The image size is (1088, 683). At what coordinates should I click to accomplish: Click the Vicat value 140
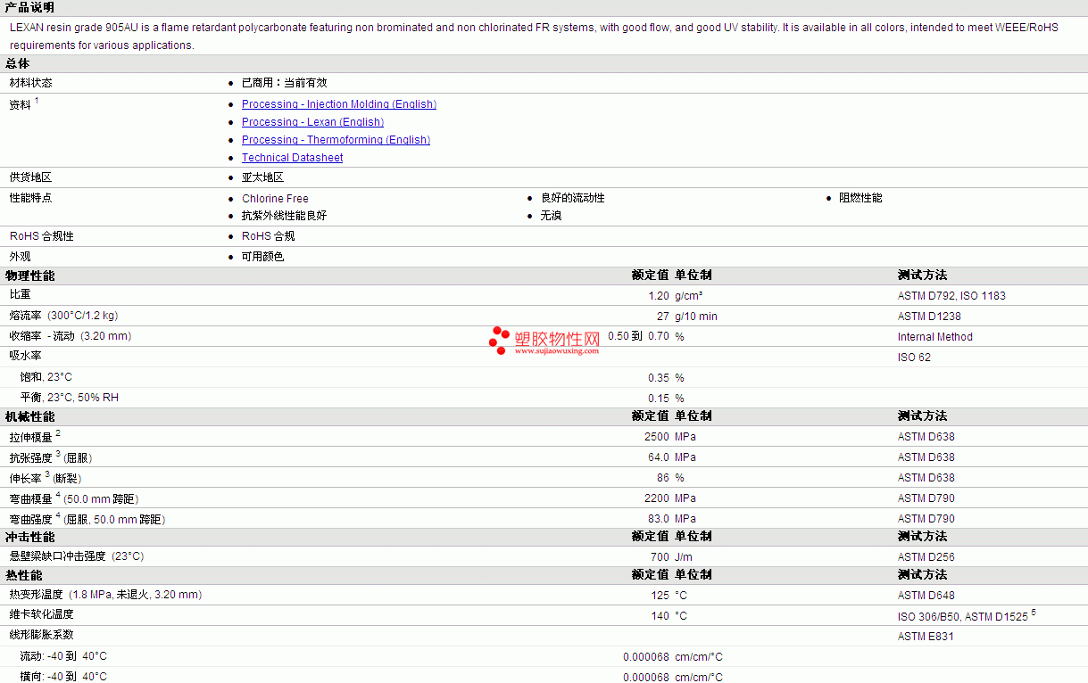660,616
